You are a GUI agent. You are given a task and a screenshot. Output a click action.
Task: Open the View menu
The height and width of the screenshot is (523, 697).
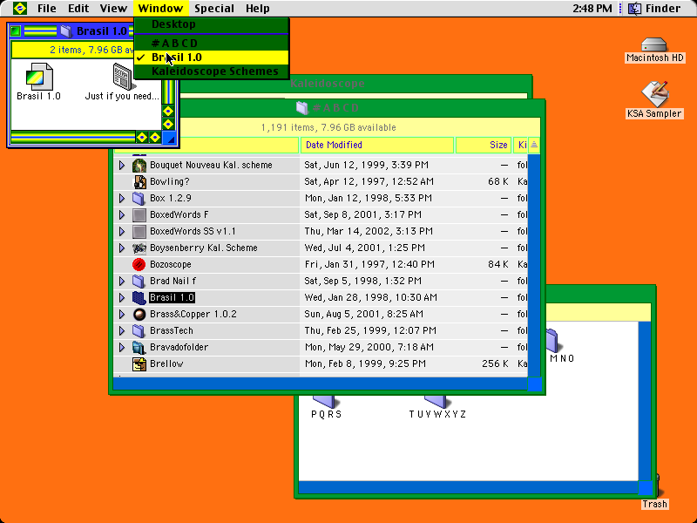pos(113,9)
